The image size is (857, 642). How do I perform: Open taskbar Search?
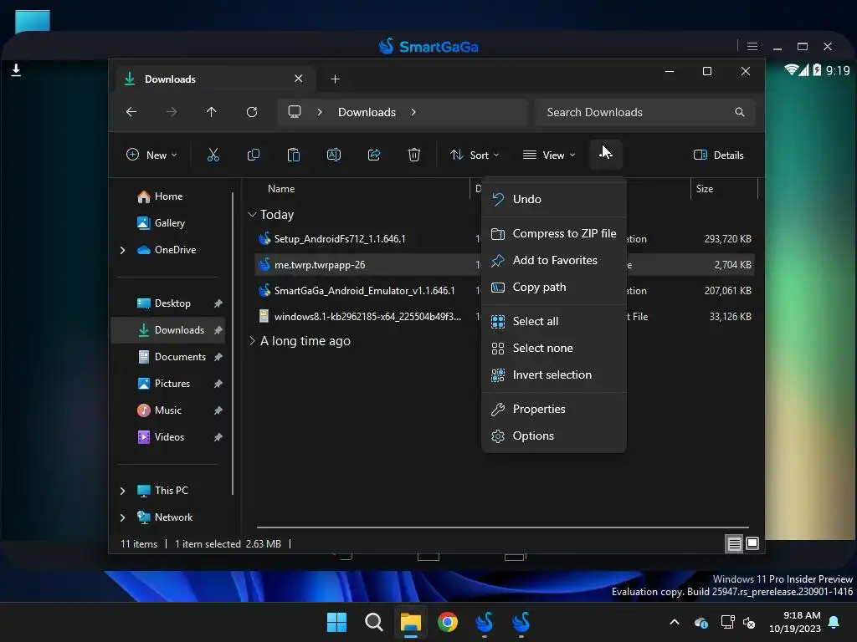coord(374,622)
